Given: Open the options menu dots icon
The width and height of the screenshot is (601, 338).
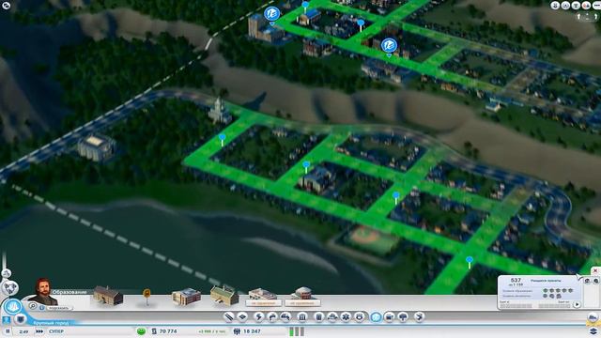Looking at the screenshot, I should tap(596, 6).
